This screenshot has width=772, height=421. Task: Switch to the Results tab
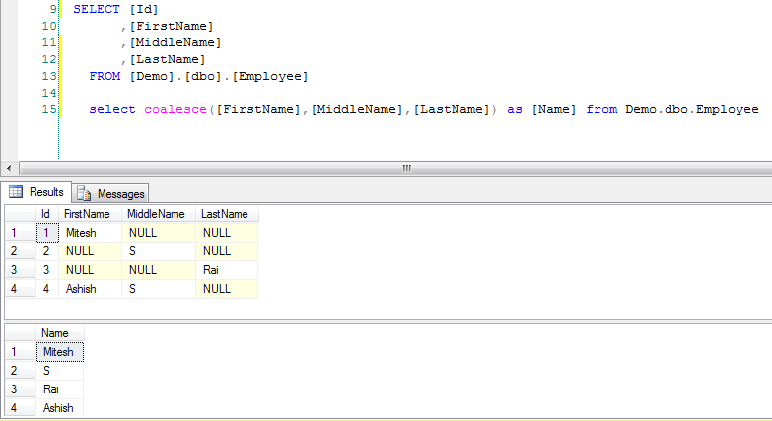point(36,192)
